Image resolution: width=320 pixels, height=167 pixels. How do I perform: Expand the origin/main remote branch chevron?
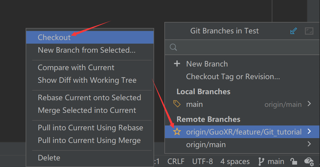pyautogui.click(x=309, y=144)
